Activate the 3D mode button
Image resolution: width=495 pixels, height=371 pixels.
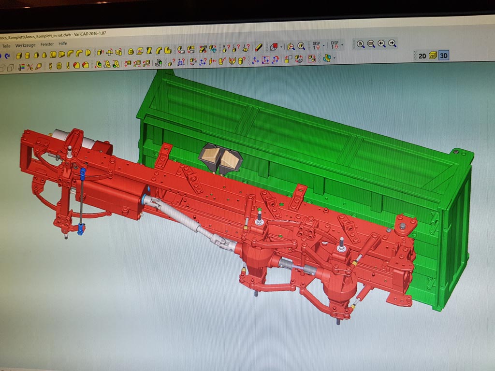click(444, 56)
